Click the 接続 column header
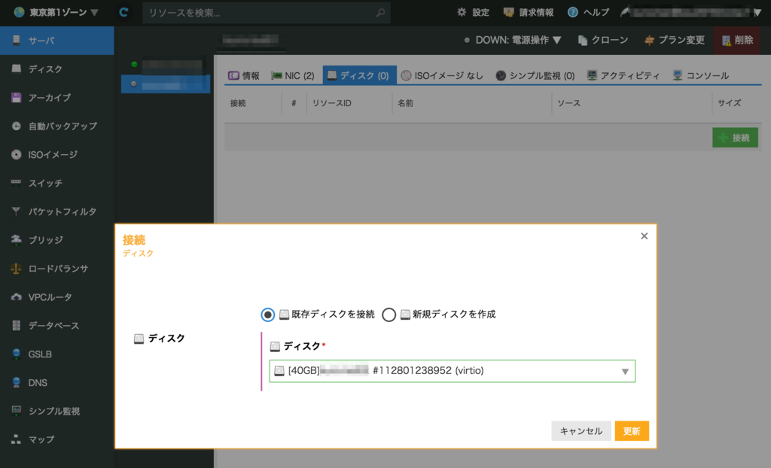This screenshot has width=771, height=468. tap(238, 103)
